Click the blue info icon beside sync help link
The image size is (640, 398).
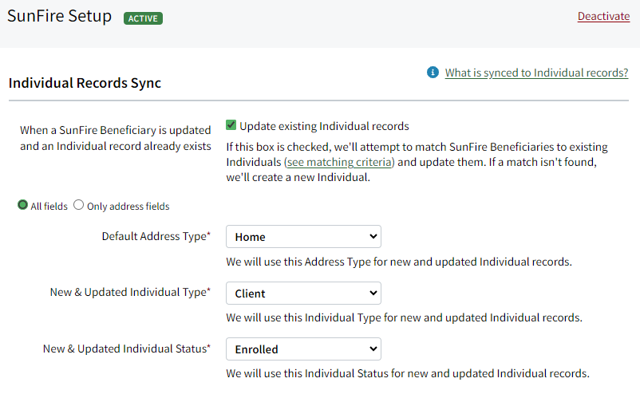coord(433,73)
